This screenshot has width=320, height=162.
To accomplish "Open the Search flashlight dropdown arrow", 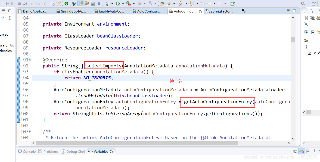I will click(174, 4).
